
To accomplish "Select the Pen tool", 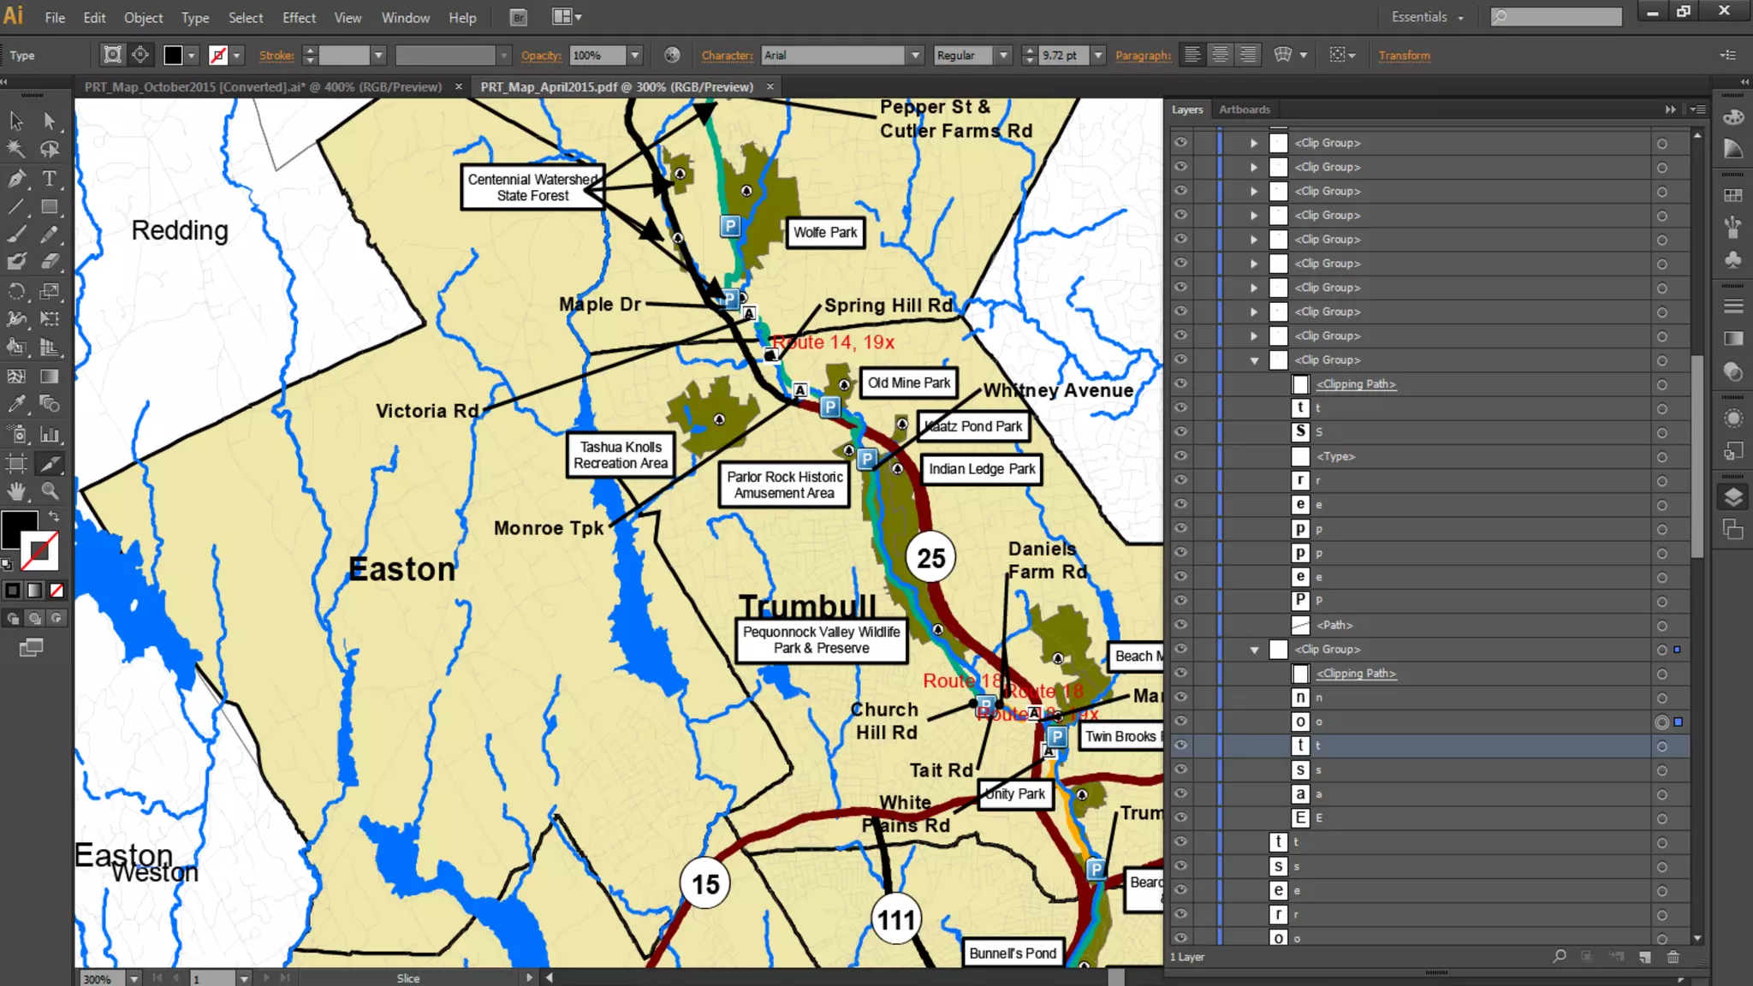I will pos(16,178).
